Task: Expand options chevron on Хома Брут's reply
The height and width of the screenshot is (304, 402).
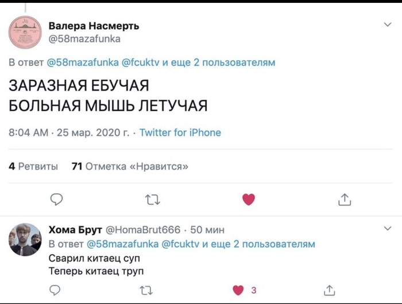Action: (x=388, y=229)
